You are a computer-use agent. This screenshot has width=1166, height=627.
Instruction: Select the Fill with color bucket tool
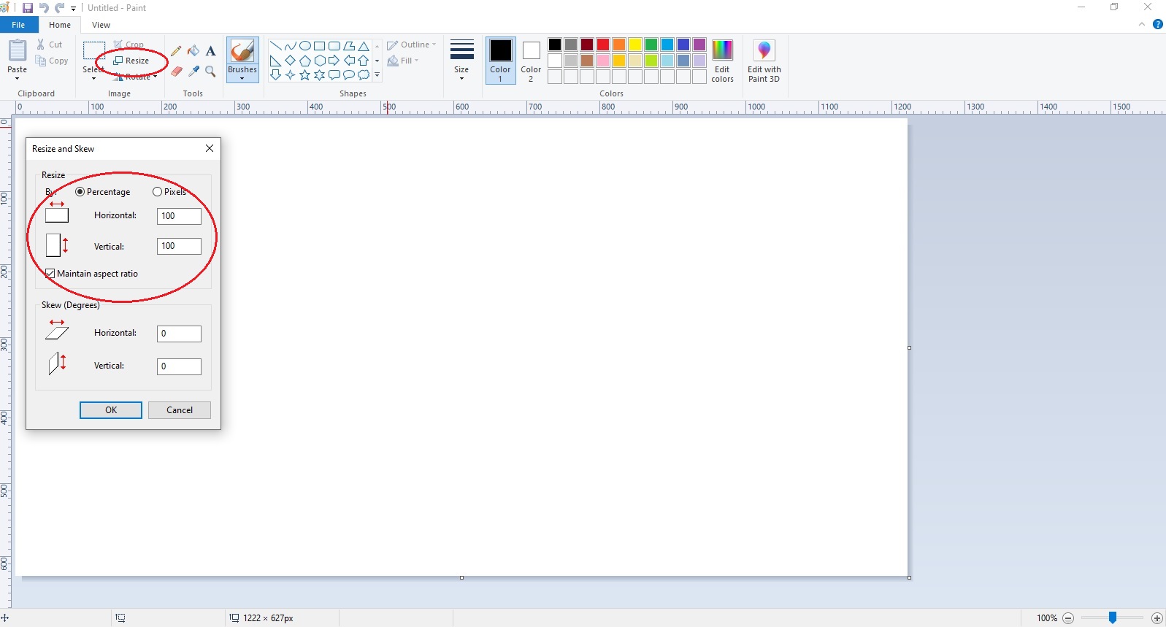tap(193, 51)
